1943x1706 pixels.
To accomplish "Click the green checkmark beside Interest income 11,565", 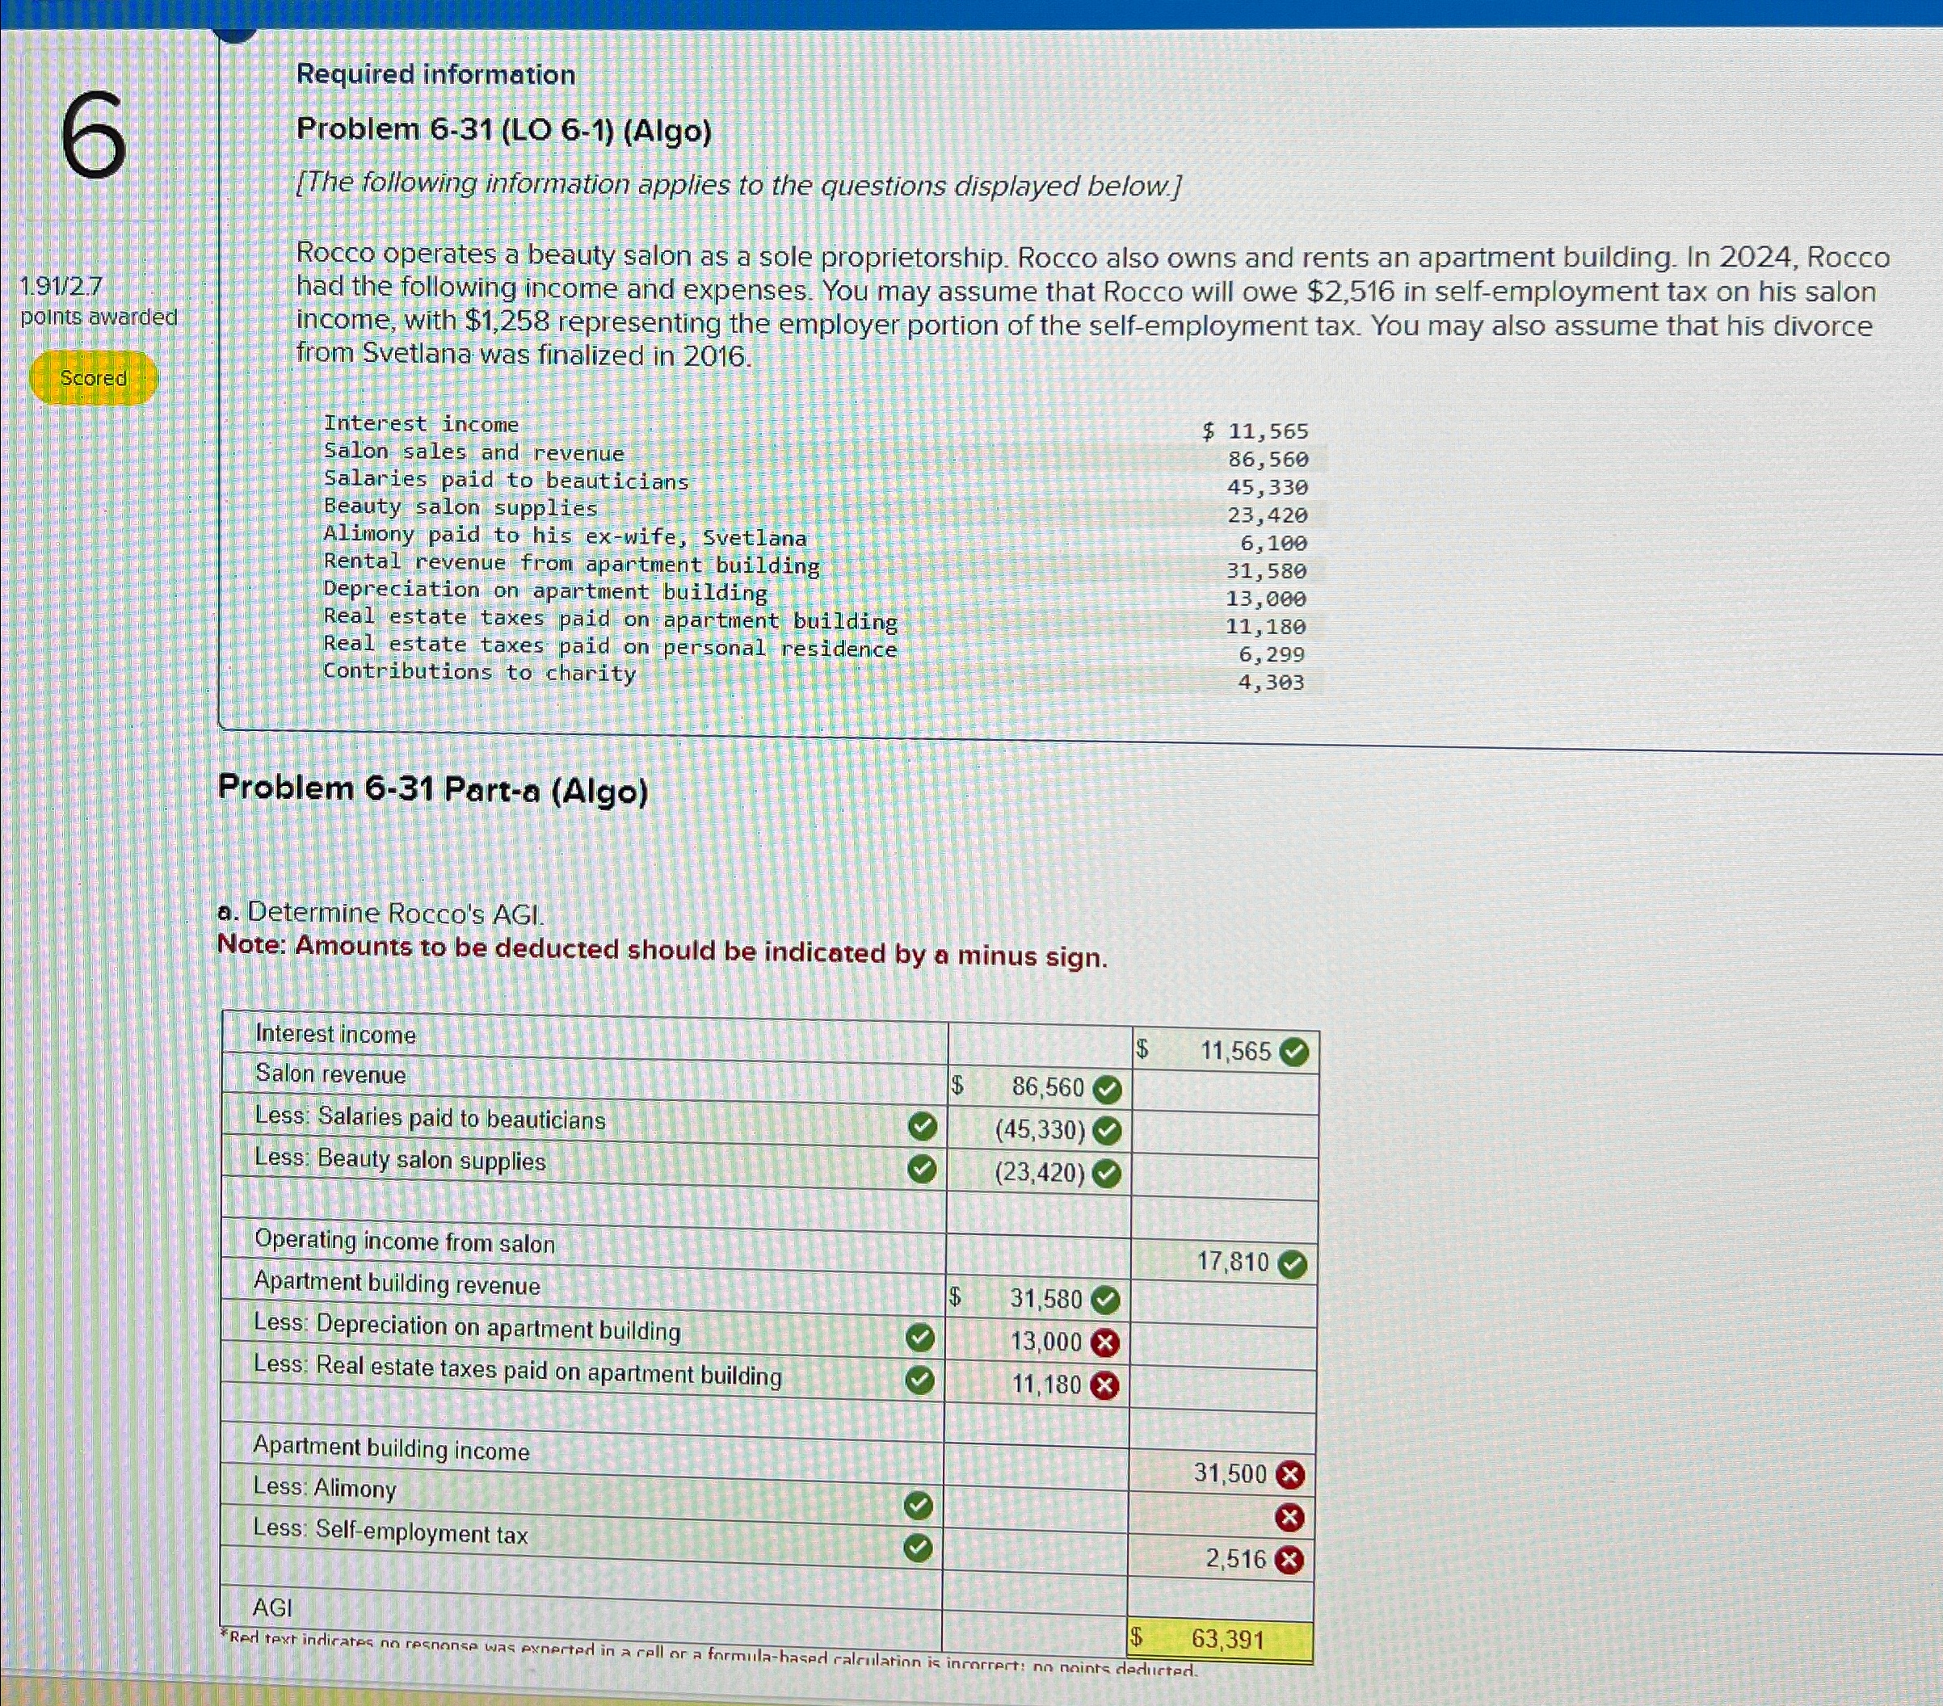I will [x=1296, y=1050].
